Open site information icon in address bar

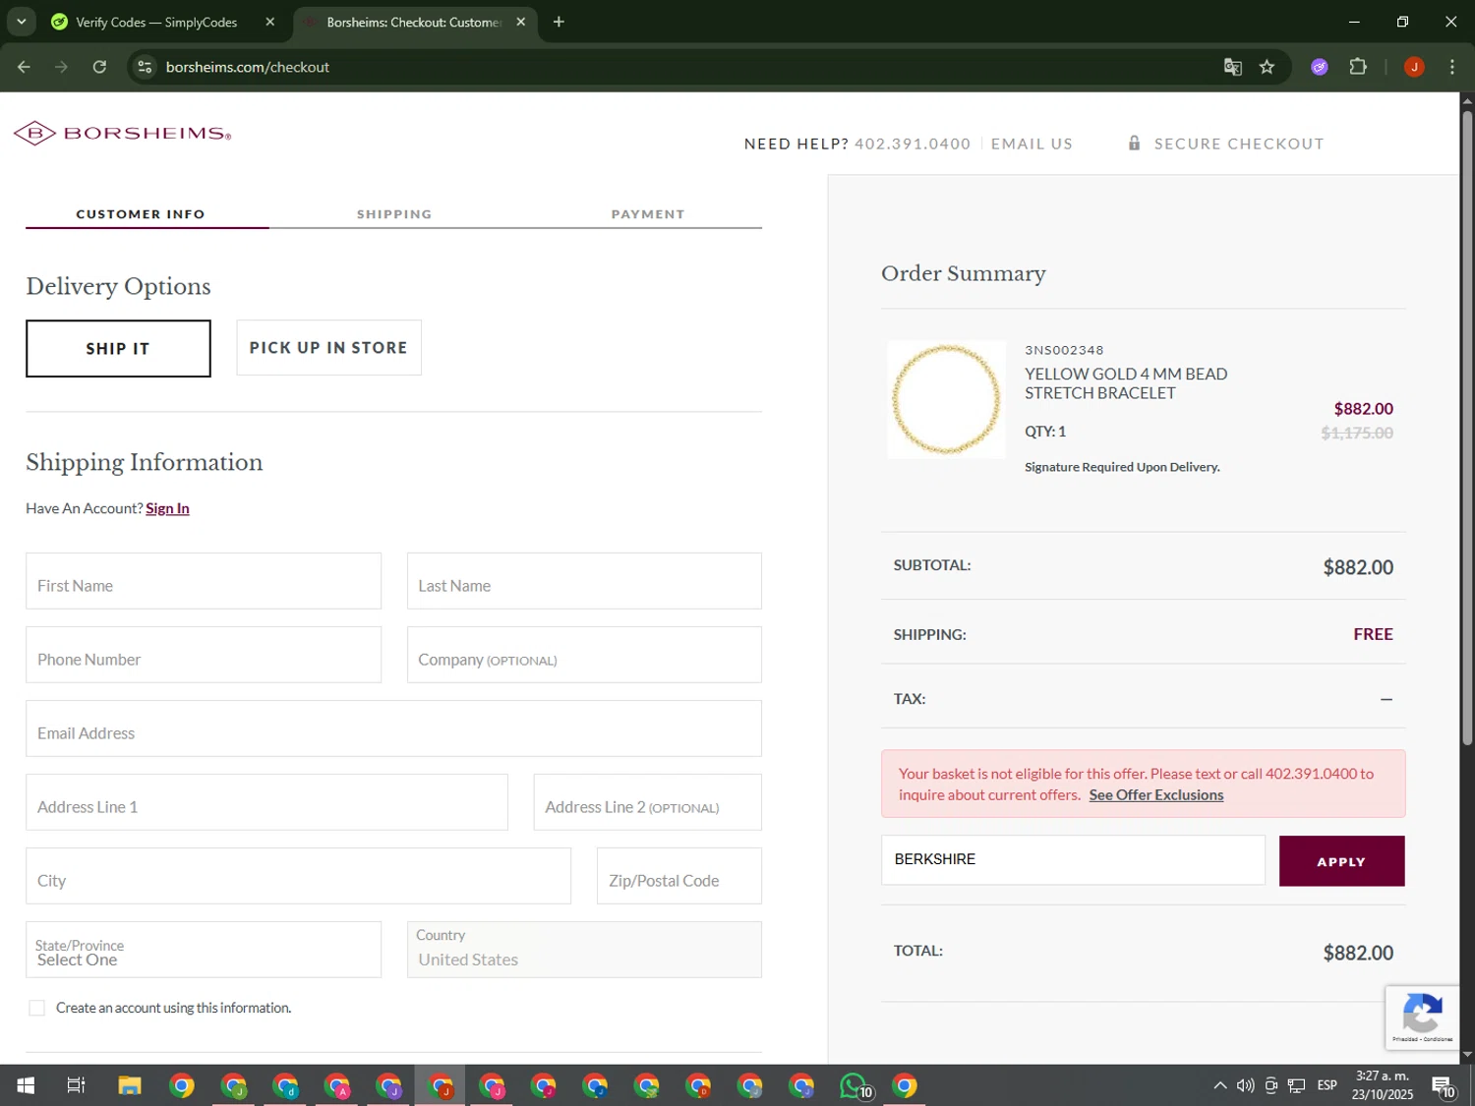point(145,67)
